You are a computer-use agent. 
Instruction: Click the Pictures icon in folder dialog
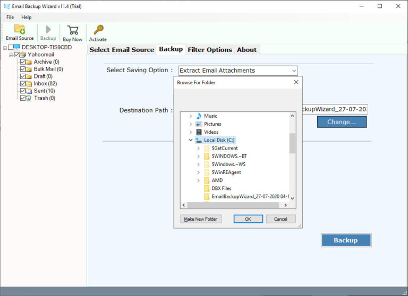pos(199,124)
